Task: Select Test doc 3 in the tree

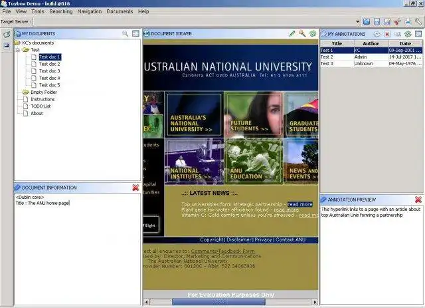Action: click(50, 71)
